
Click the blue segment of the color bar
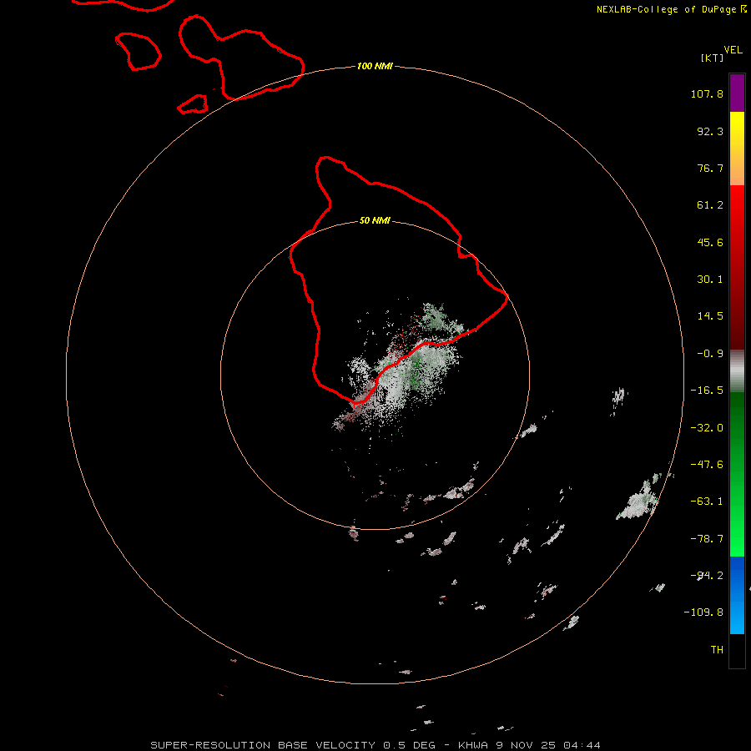737,595
